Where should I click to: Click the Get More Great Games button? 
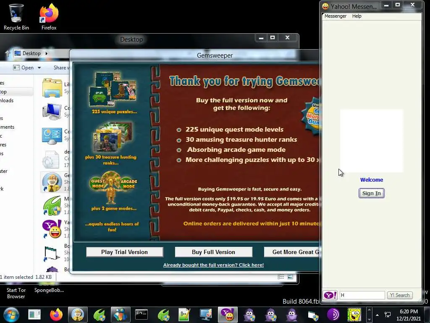click(x=291, y=252)
